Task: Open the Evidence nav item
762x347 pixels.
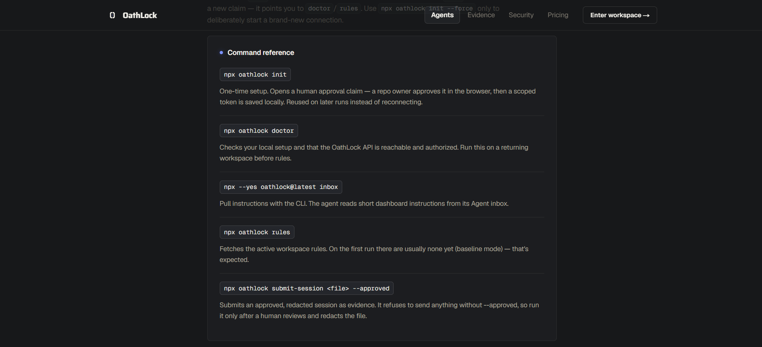Action: coord(481,15)
